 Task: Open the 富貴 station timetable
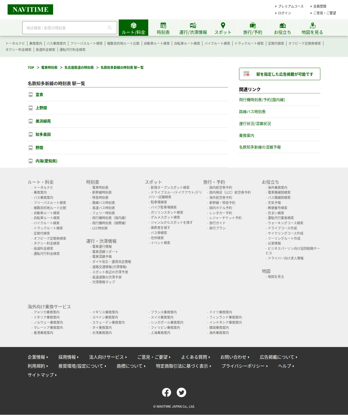pyautogui.click(x=39, y=95)
